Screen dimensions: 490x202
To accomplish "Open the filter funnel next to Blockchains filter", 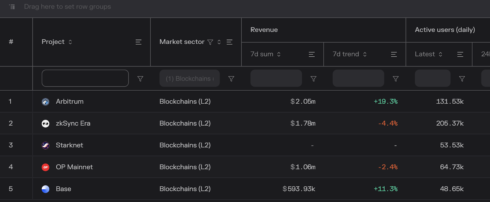I will pos(231,79).
